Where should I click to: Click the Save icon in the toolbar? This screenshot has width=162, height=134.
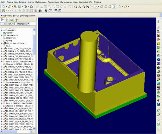coord(19,7)
